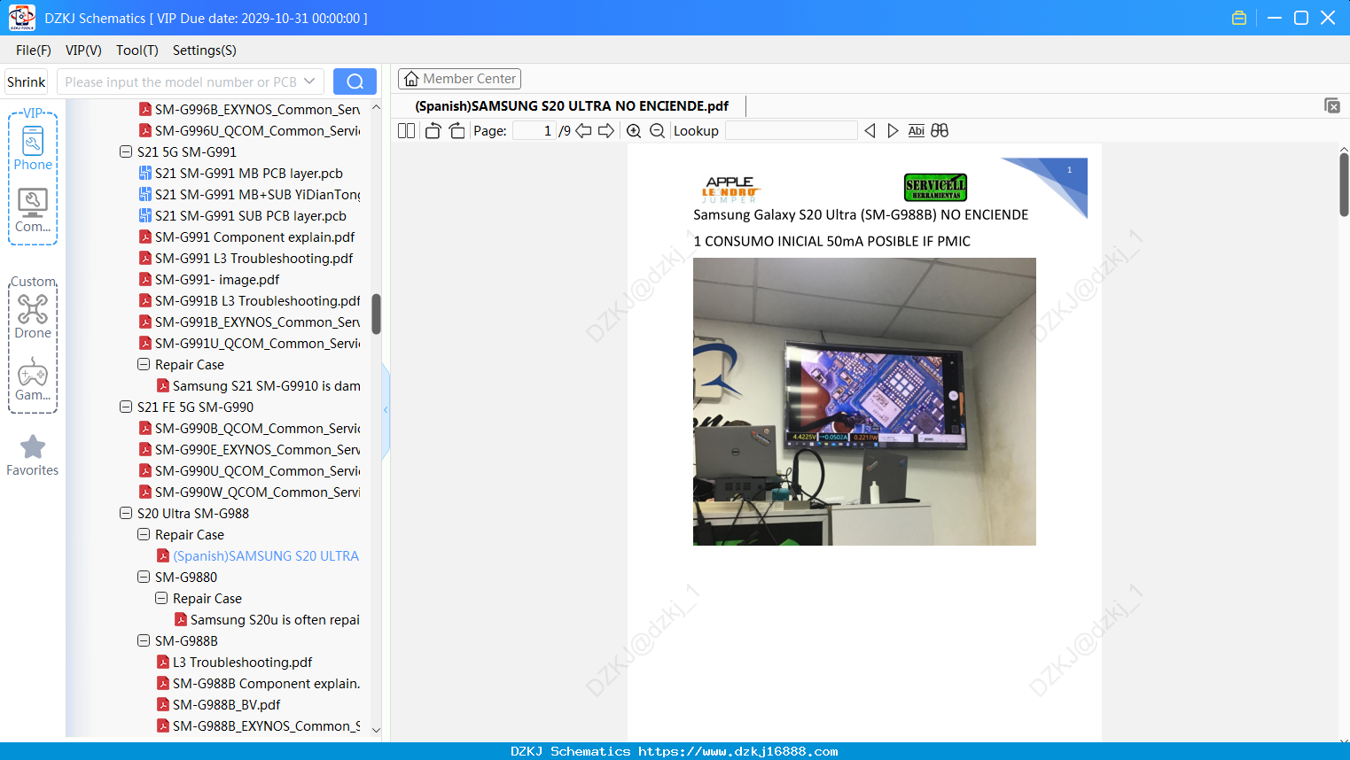
Task: Click the Shrink button
Action: tap(27, 81)
